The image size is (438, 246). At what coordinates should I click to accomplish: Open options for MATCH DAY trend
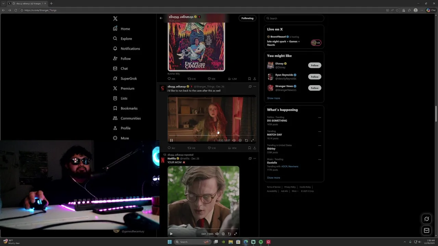pos(320,132)
